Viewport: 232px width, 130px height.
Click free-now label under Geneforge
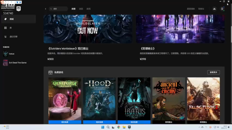click(65, 122)
